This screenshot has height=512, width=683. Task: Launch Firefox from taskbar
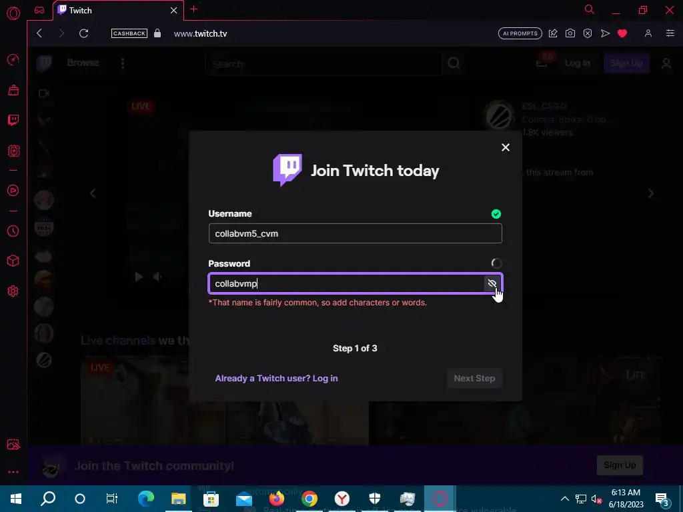[x=277, y=499]
